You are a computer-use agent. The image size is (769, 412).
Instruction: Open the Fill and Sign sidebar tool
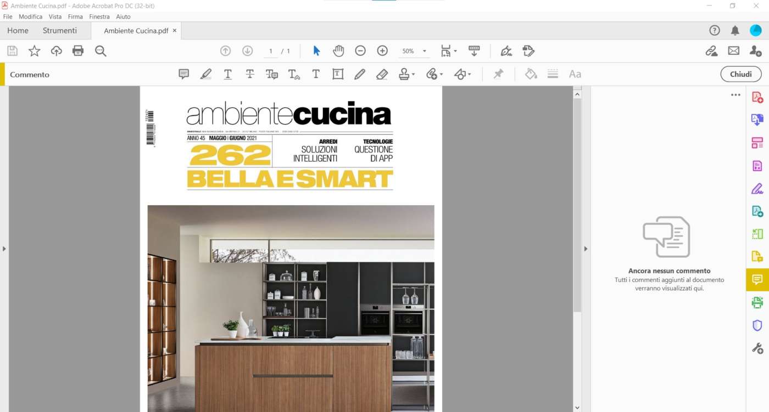tap(757, 188)
